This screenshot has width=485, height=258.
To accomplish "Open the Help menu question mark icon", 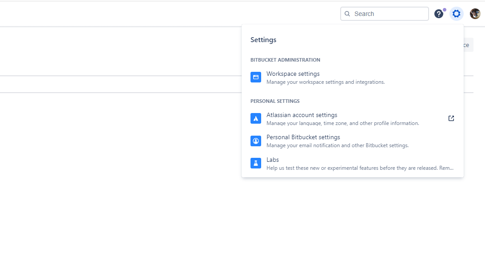I will tap(439, 14).
